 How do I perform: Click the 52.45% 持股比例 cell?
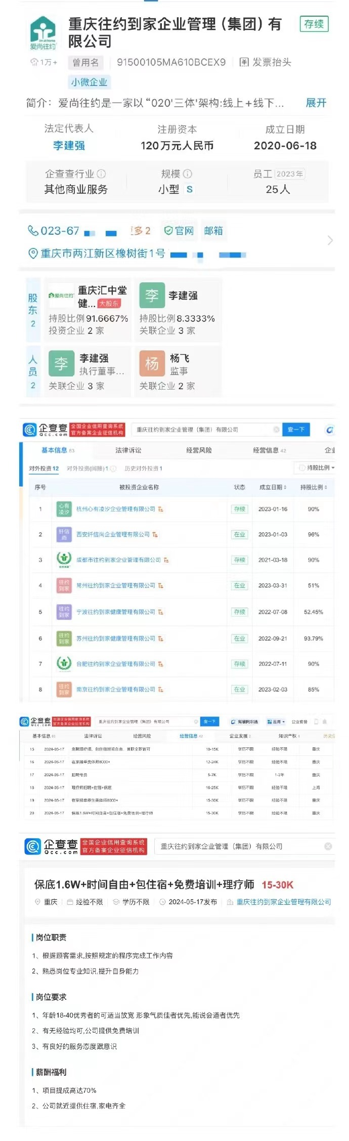[x=313, y=612]
